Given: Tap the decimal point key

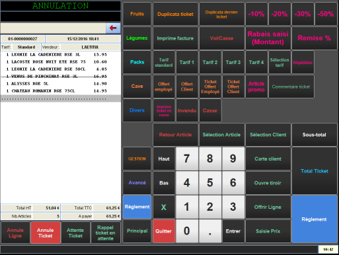Looking at the screenshot, I should (x=210, y=231).
